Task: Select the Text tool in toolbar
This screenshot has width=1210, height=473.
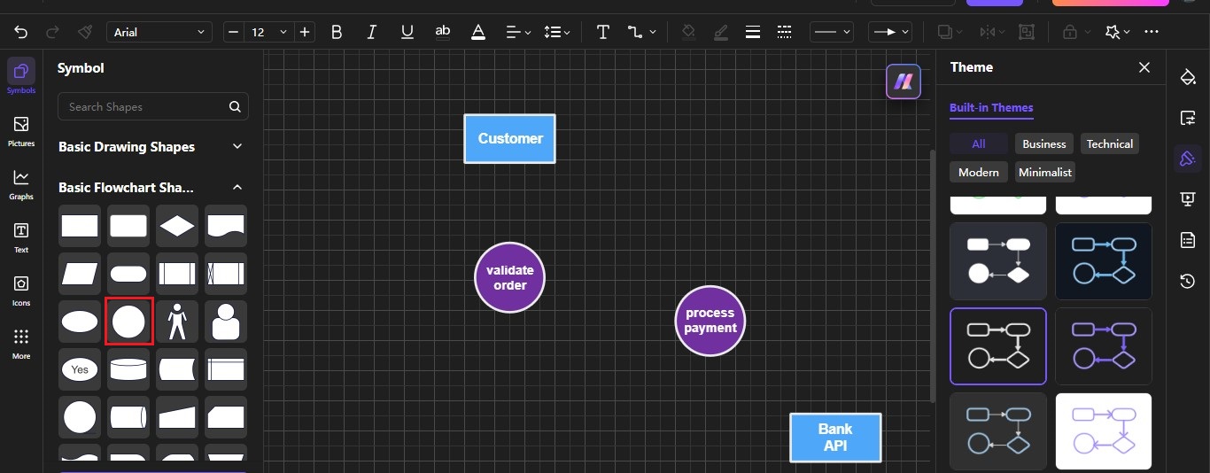Action: click(x=603, y=32)
